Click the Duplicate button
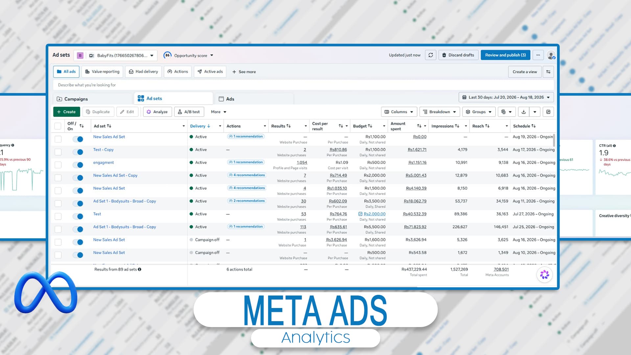This screenshot has height=355, width=631. [x=98, y=112]
